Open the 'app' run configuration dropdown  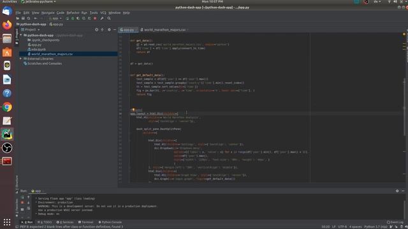coord(55,18)
